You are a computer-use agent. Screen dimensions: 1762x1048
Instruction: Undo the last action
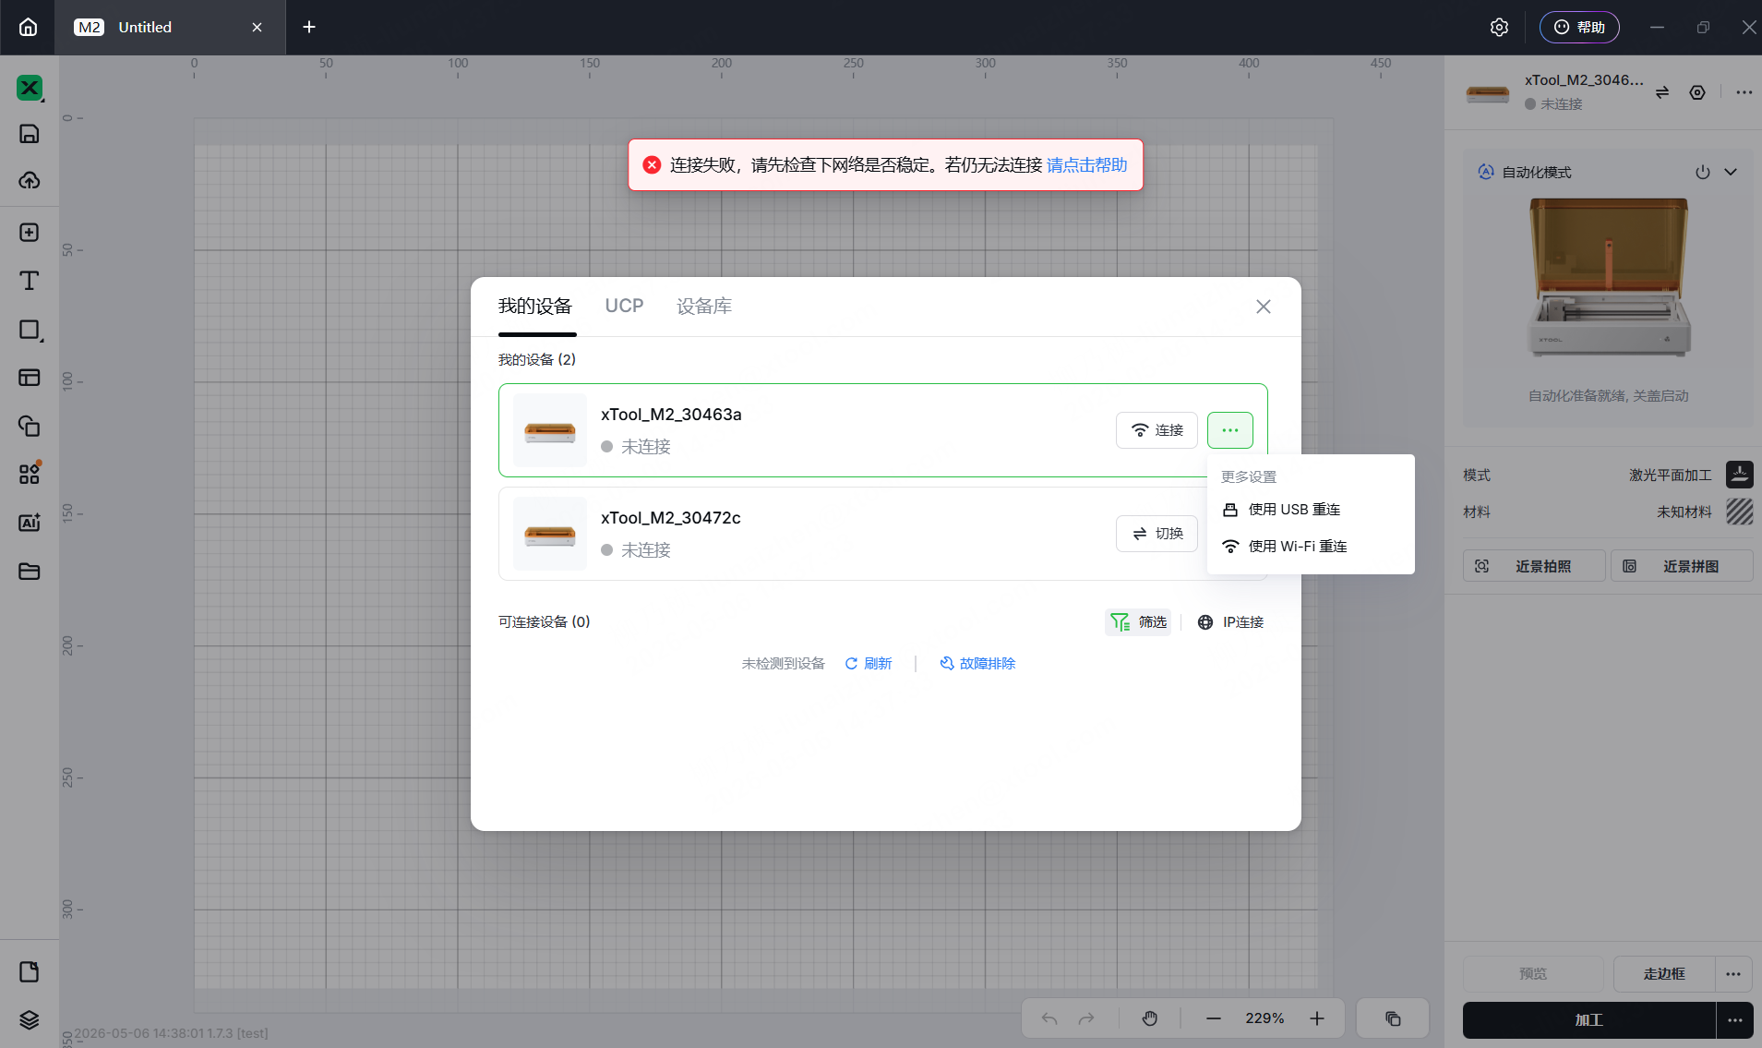tap(1049, 1018)
